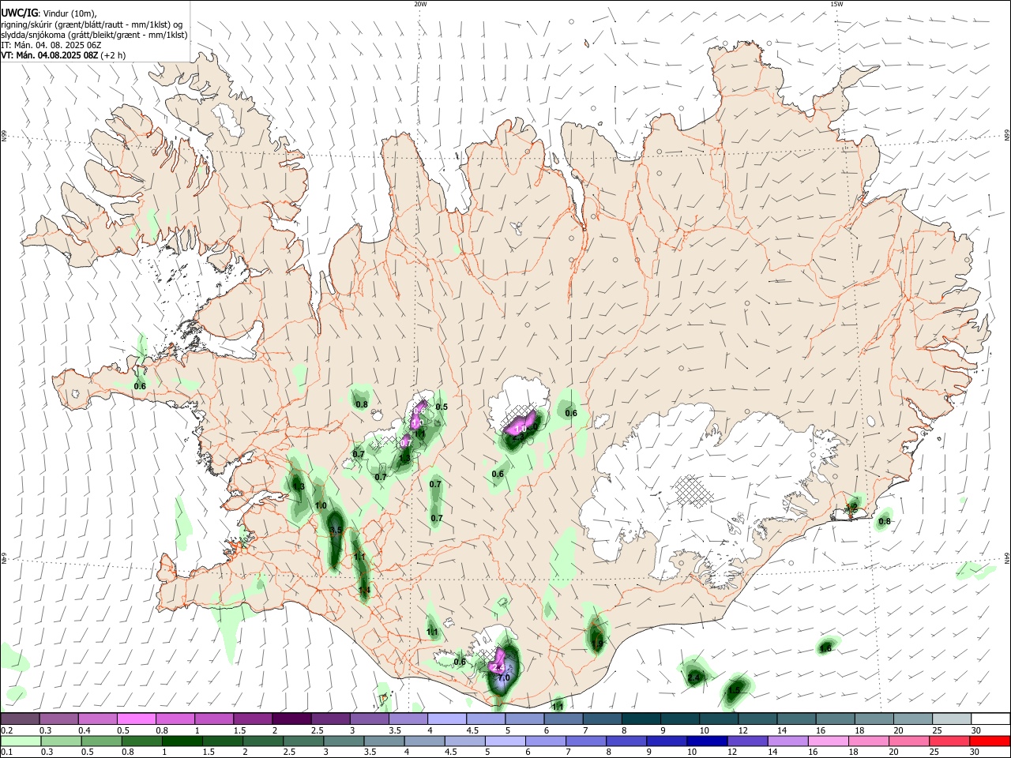
Task: Click the bright pink swatch in upper legend row
Action: pyautogui.click(x=136, y=719)
